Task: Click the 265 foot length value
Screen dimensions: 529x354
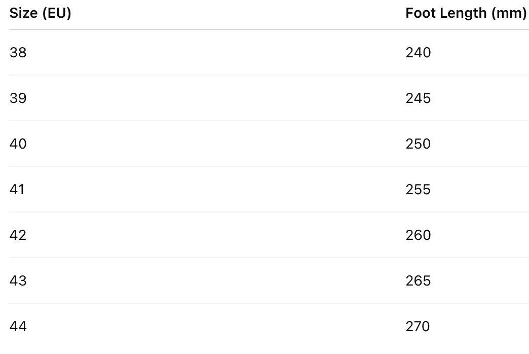Action: click(418, 281)
